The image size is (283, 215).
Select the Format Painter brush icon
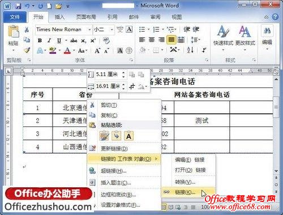[x=27, y=50]
